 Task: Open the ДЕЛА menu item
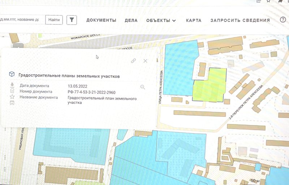coord(131,21)
